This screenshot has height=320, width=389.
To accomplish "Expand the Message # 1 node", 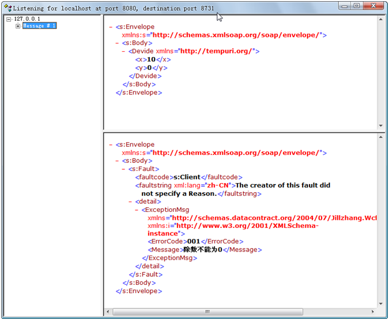I will click(x=18, y=26).
